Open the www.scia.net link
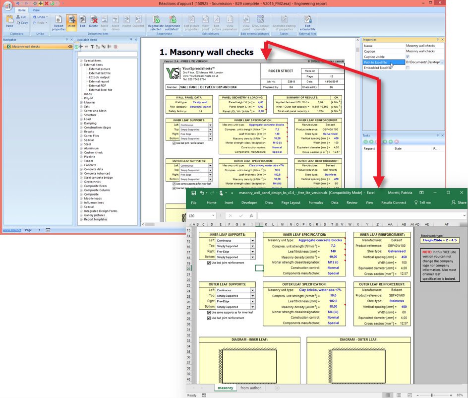 tap(12, 230)
